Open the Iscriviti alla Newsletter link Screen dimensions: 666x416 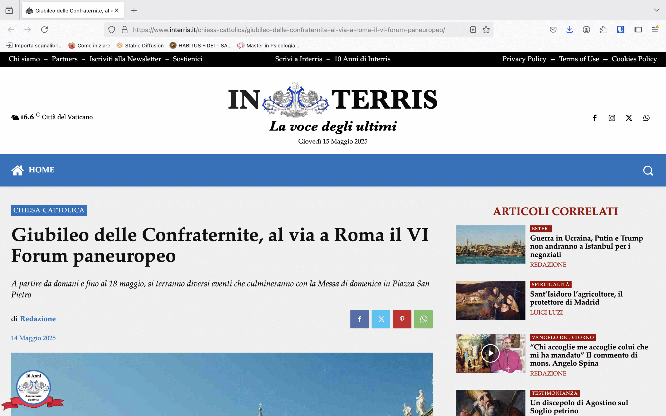pos(125,59)
